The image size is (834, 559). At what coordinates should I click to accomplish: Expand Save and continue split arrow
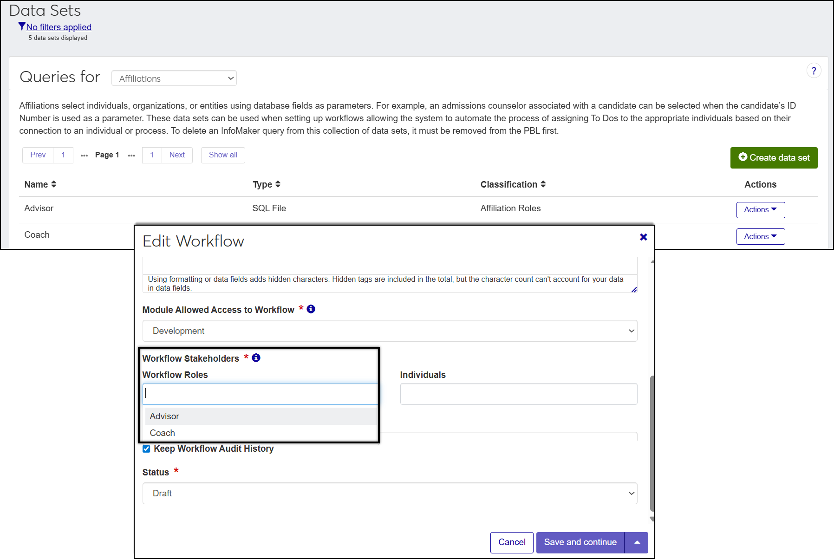click(x=637, y=542)
